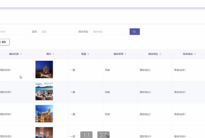Sort by the 酒店名称 column arrows
The image size is (205, 138).
point(21,54)
